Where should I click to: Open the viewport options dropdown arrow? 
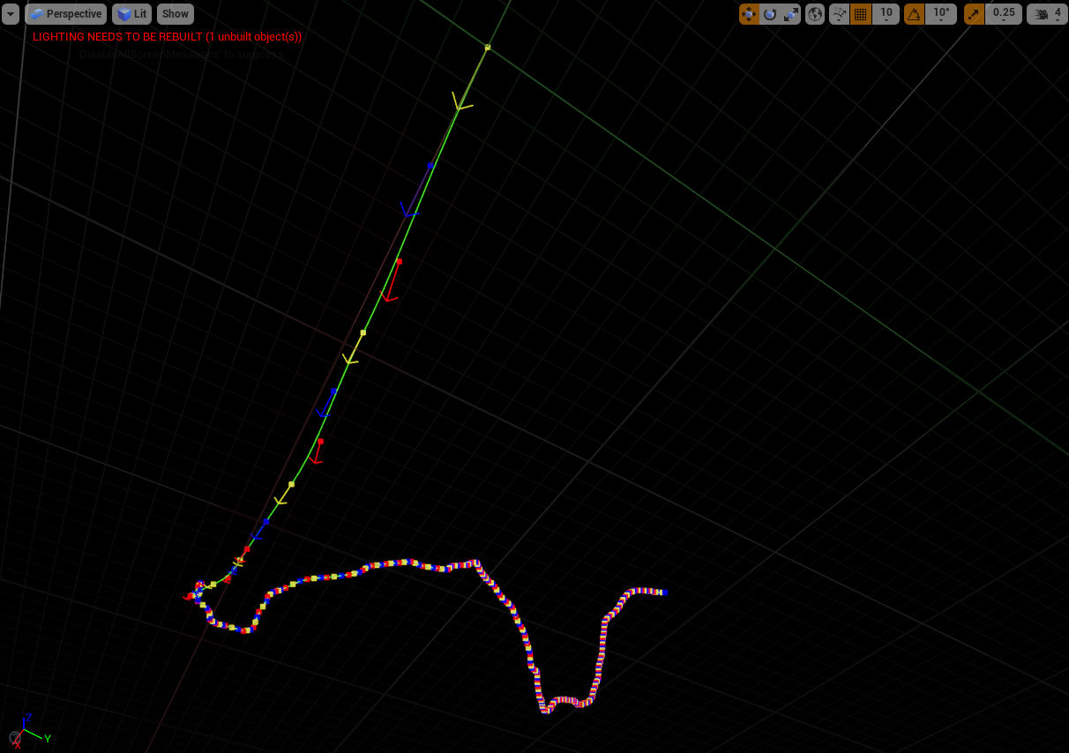tap(11, 14)
